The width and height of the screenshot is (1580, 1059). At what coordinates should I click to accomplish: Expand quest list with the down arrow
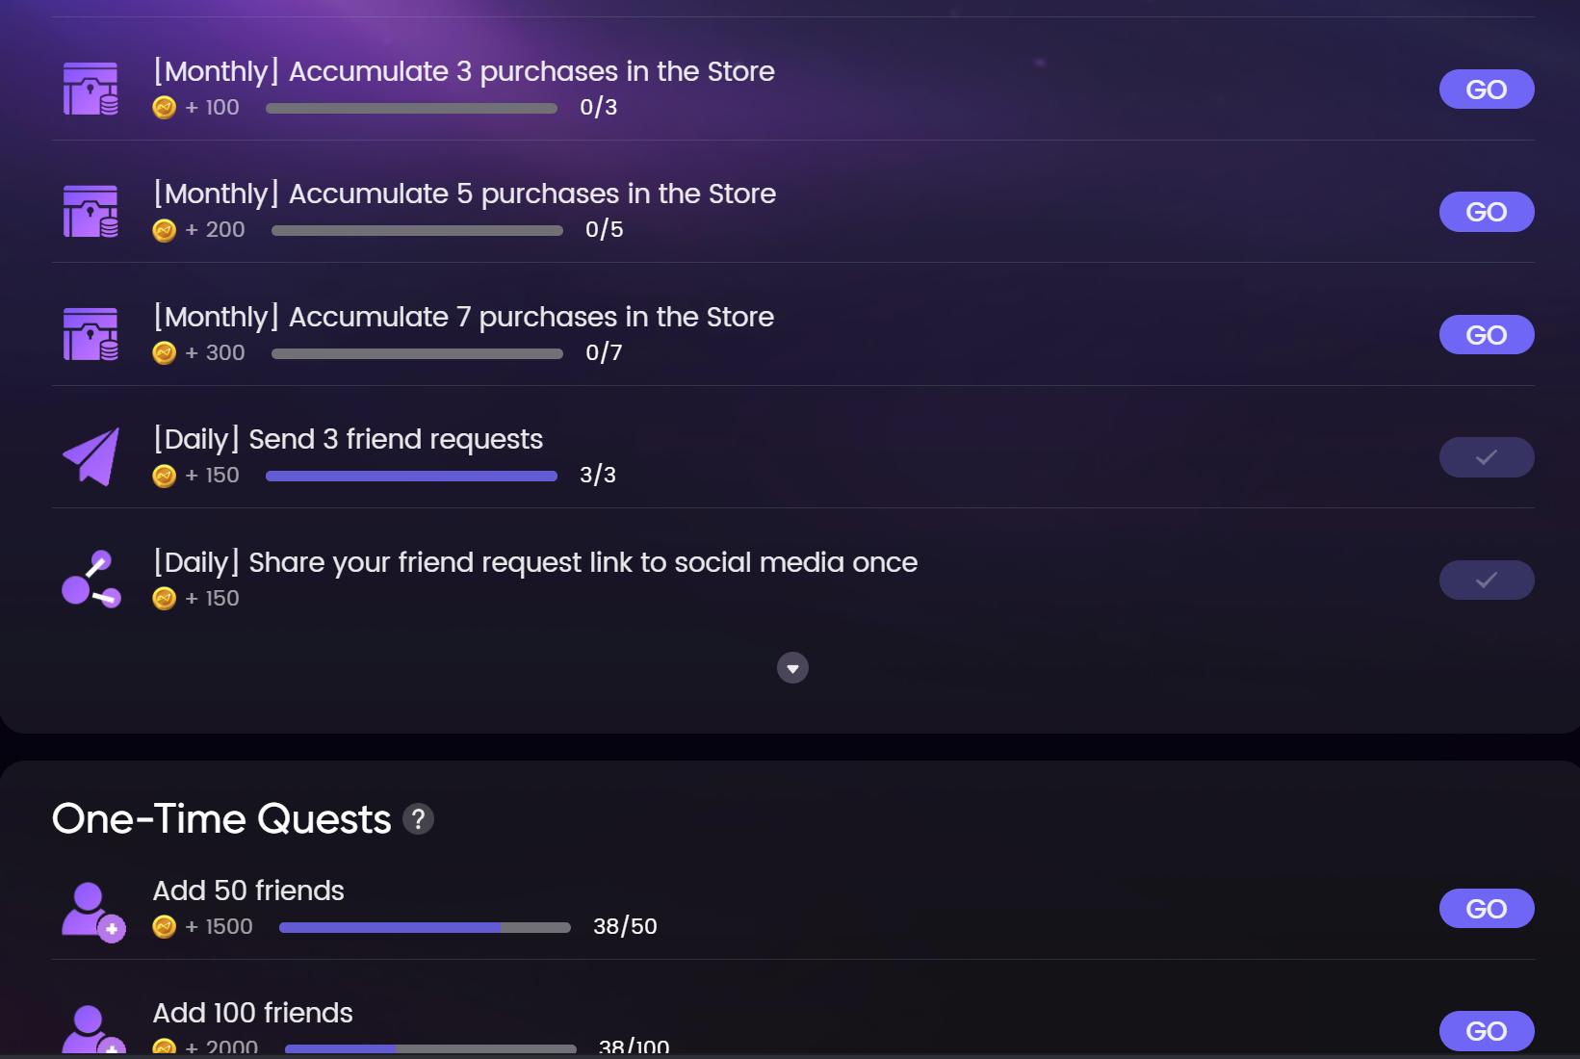click(x=792, y=668)
